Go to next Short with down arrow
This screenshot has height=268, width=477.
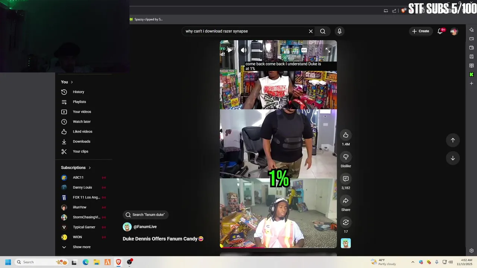pyautogui.click(x=453, y=158)
